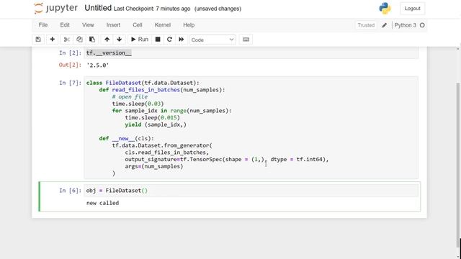Click the Python logo icon
This screenshot has width=461, height=259.
[x=385, y=8]
